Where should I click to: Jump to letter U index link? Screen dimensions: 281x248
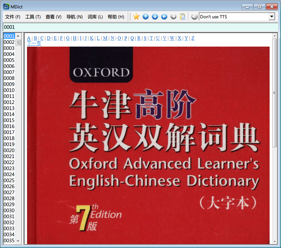coord(158,38)
